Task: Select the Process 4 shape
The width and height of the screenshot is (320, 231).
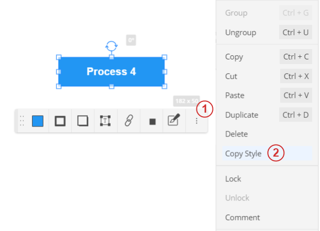Action: coord(112,72)
